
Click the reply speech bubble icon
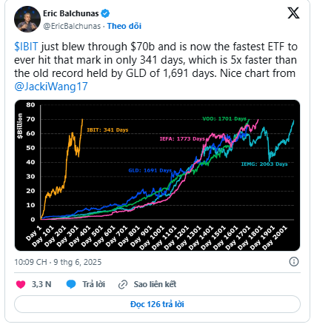pos(71,284)
